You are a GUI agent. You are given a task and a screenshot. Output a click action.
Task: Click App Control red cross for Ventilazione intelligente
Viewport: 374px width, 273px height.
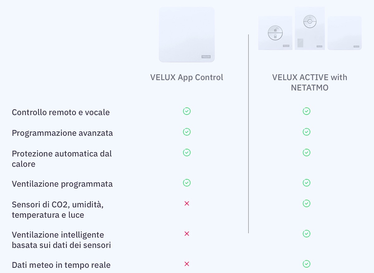pyautogui.click(x=187, y=234)
